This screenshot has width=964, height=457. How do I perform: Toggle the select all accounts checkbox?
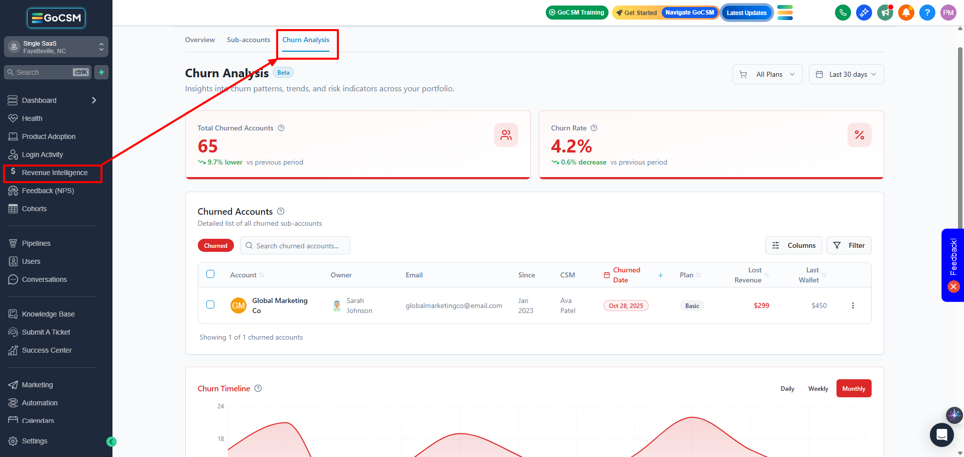(210, 274)
